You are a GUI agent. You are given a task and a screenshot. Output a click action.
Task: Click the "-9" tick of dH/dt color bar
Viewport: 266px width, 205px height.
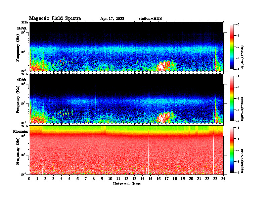coord(237,69)
